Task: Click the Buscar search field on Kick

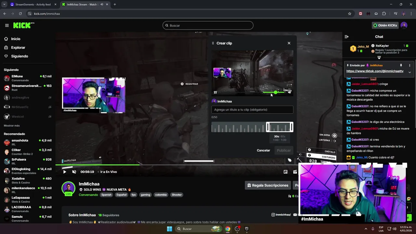Action: (208, 25)
